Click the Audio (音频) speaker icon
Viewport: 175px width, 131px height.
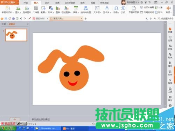168,8
